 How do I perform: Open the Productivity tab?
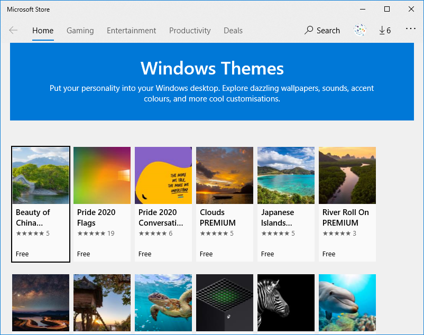click(190, 31)
